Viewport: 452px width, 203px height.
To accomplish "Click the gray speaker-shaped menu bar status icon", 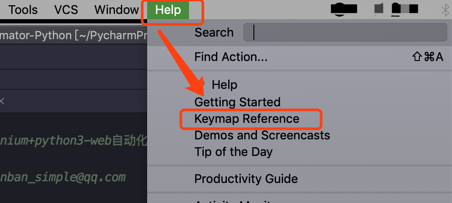I will coord(379,8).
